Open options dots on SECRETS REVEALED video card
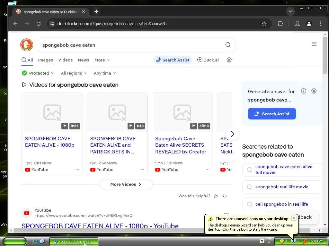329x246 pixels. pyautogui.click(x=208, y=170)
